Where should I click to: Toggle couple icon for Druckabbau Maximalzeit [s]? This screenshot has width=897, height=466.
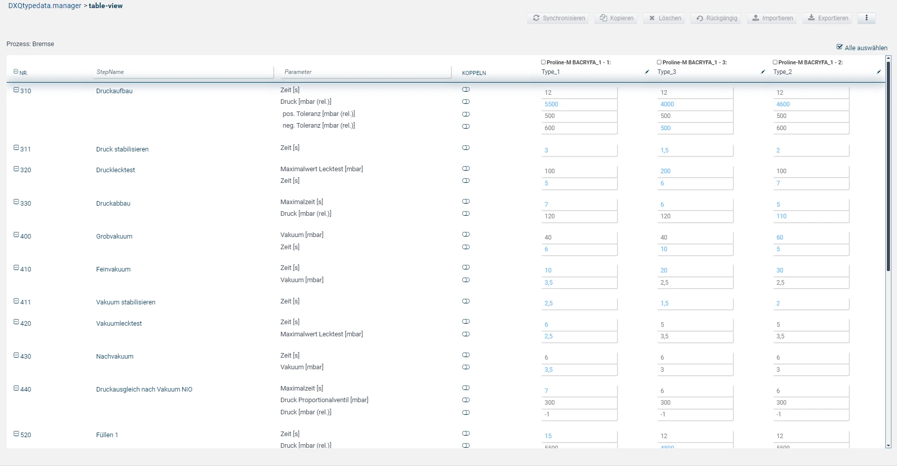(x=466, y=202)
